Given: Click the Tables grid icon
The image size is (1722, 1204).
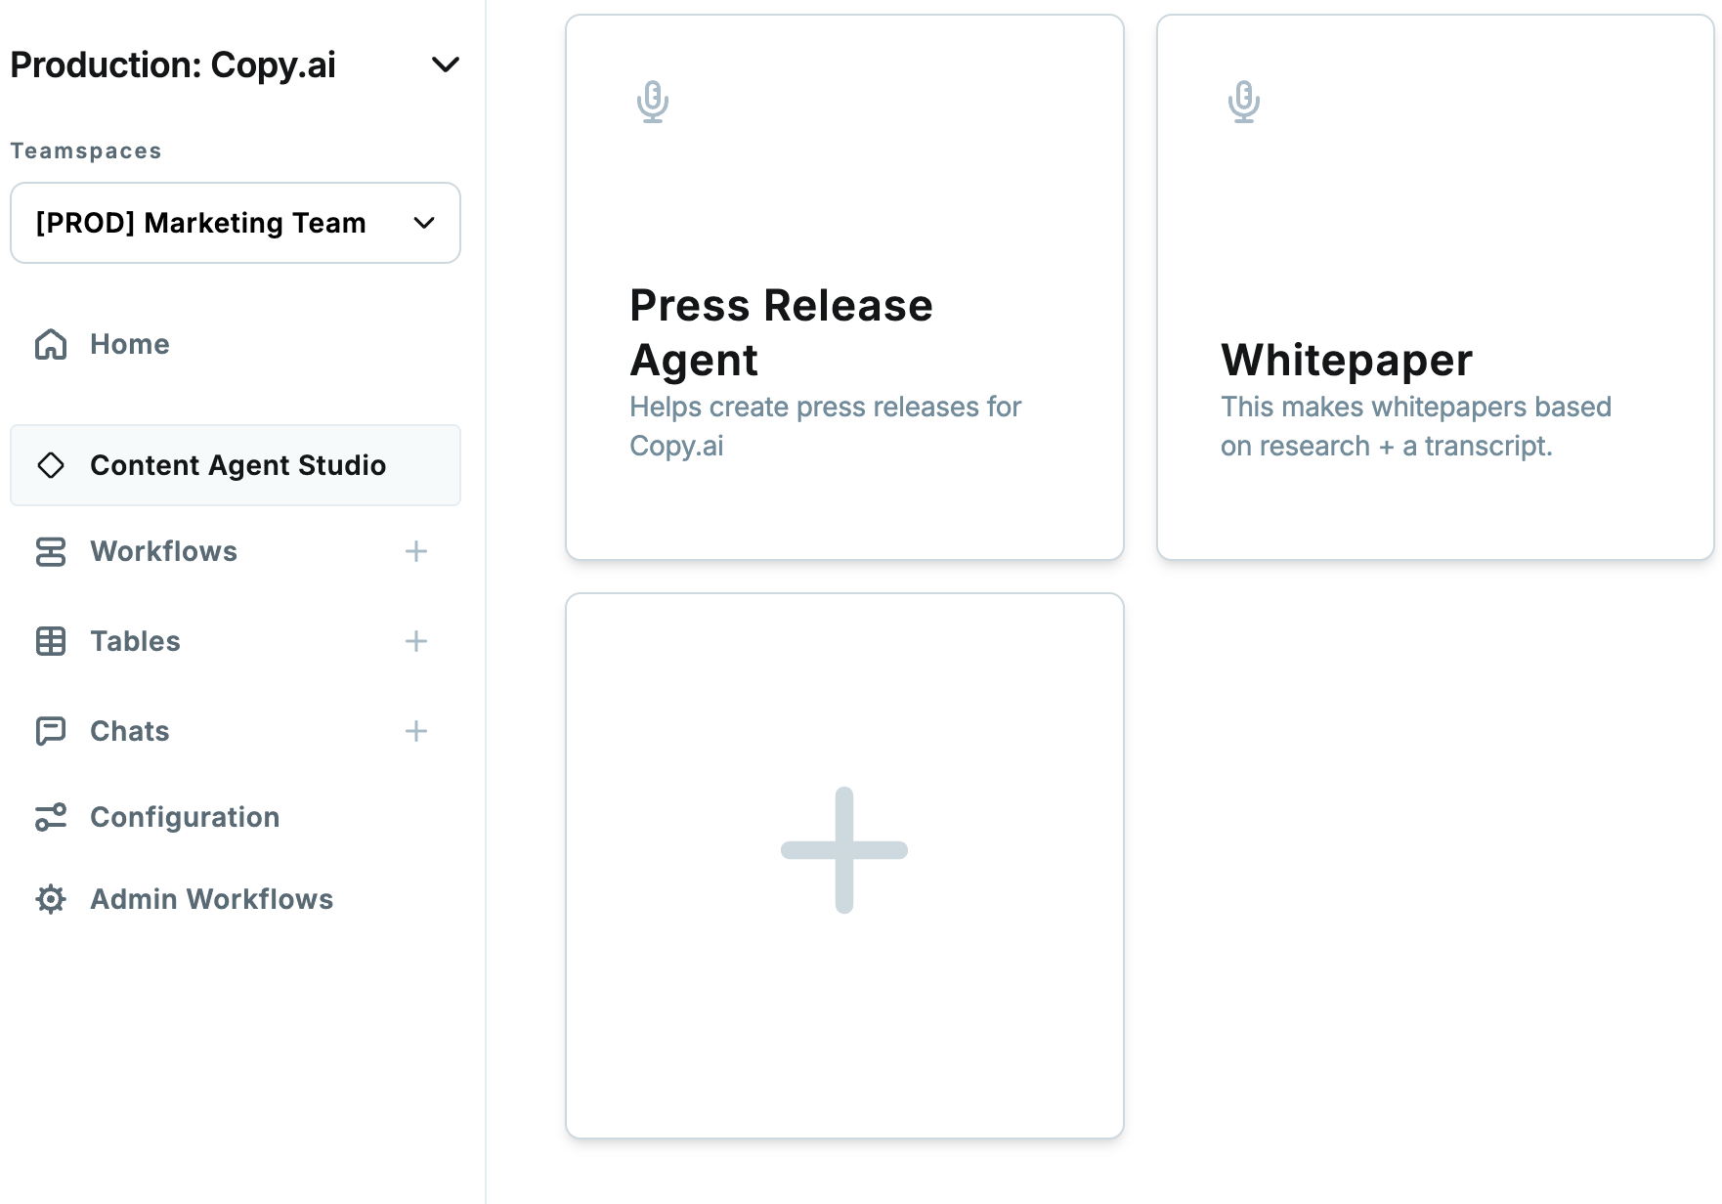Looking at the screenshot, I should (50, 641).
